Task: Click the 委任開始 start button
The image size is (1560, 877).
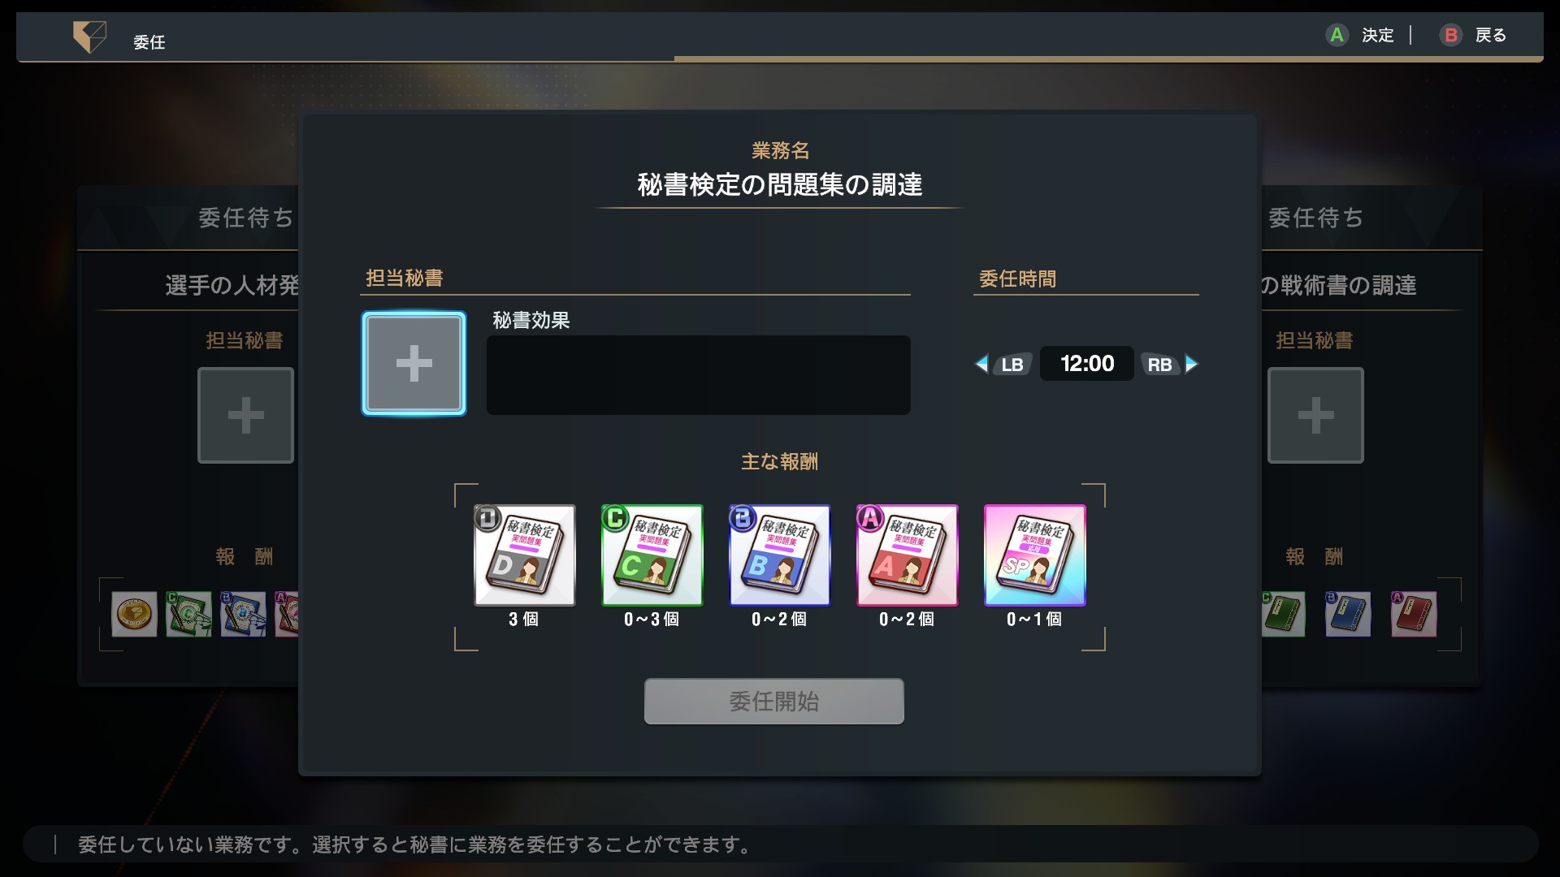Action: (x=773, y=701)
